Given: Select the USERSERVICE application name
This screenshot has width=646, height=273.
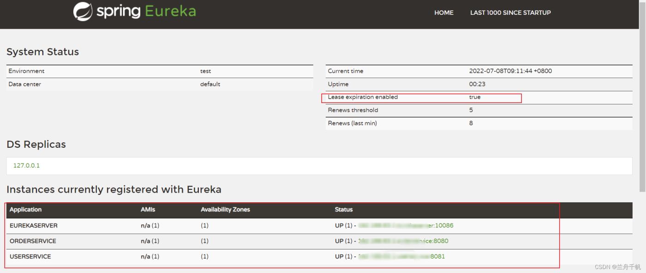Looking at the screenshot, I should 30,256.
